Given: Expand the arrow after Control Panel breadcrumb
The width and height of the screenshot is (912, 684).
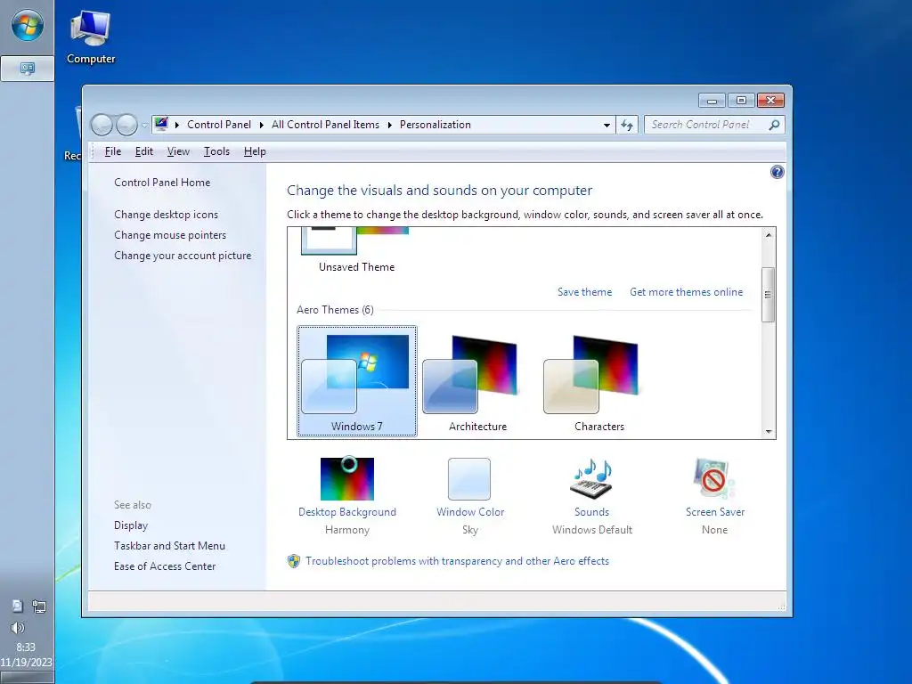Looking at the screenshot, I should pyautogui.click(x=262, y=125).
